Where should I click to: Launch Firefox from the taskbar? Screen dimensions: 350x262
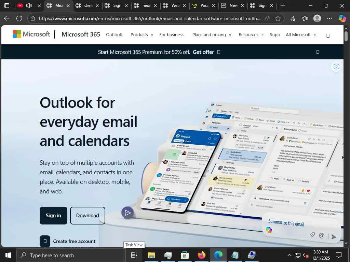(x=202, y=255)
